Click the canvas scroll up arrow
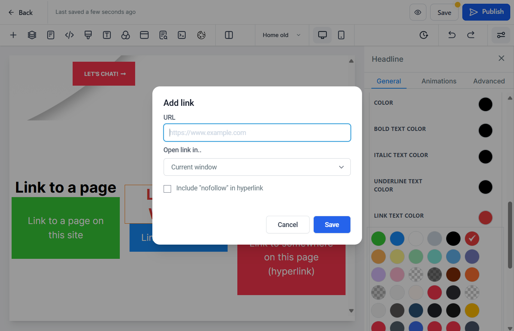Image resolution: width=514 pixels, height=331 pixels. tap(351, 61)
